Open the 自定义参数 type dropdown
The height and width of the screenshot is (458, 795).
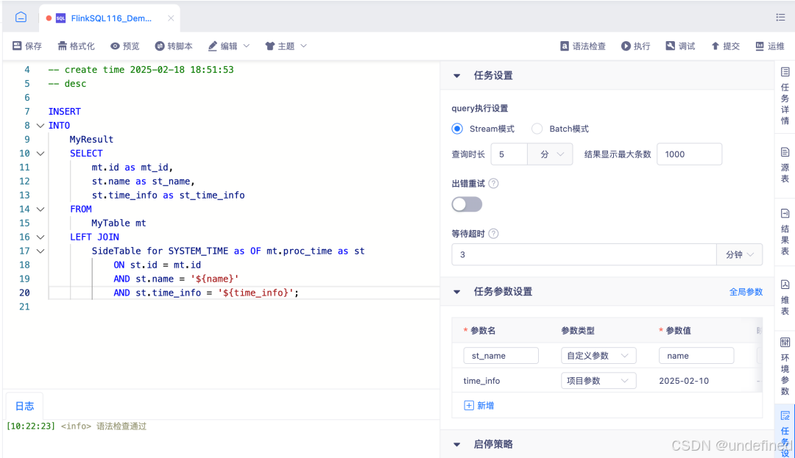pyautogui.click(x=598, y=356)
